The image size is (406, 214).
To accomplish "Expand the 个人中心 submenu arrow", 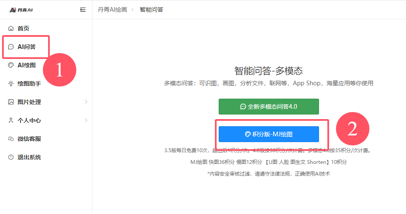I will pyautogui.click(x=86, y=120).
